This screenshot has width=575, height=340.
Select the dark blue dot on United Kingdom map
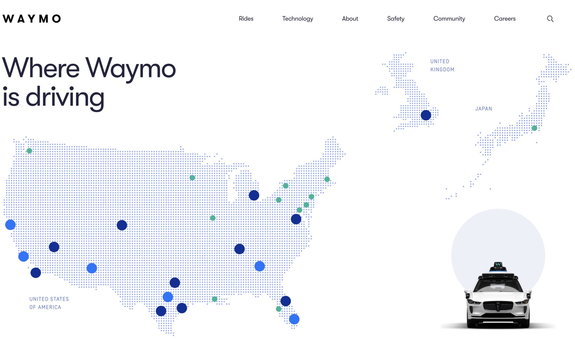[x=425, y=115]
